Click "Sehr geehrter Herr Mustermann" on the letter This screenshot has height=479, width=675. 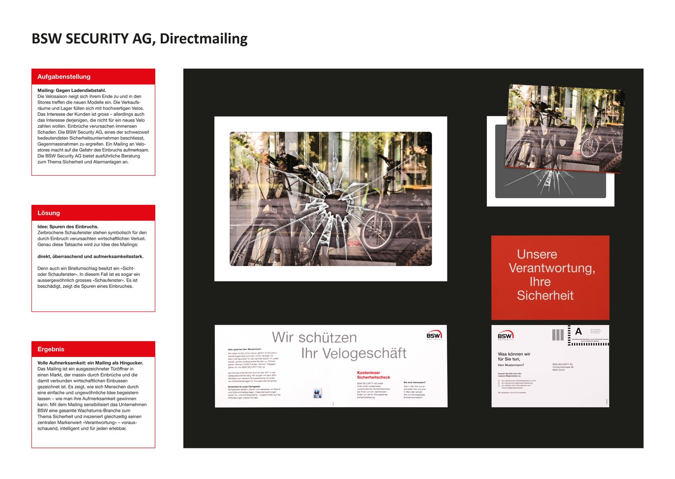click(245, 349)
